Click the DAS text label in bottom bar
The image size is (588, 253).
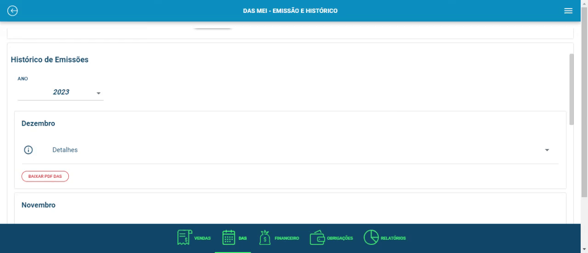[243, 238]
